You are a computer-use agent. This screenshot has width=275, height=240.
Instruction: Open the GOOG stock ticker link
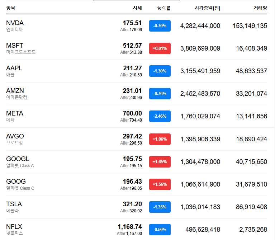point(16,182)
